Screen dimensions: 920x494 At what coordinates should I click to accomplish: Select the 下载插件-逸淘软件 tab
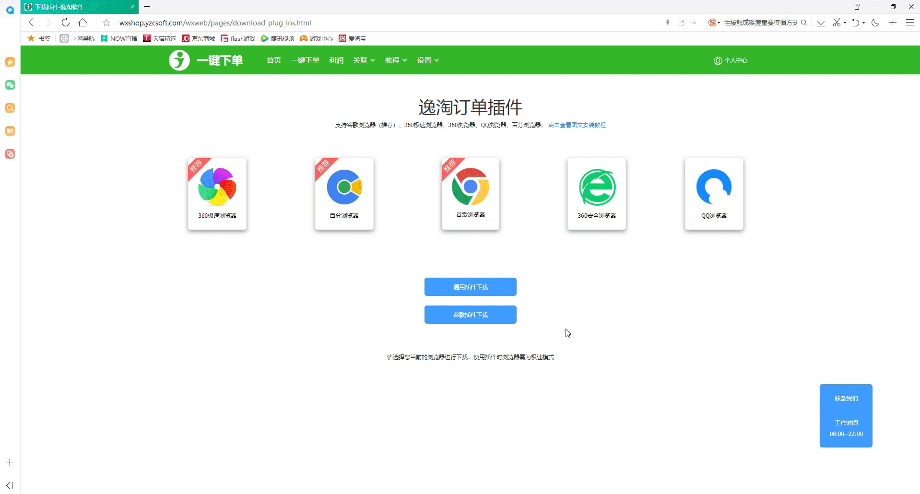click(79, 7)
